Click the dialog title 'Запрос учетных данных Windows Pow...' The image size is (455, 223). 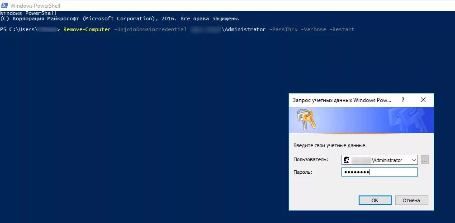(342, 100)
